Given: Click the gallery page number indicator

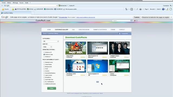Looking at the screenshot, I should 98,82.
